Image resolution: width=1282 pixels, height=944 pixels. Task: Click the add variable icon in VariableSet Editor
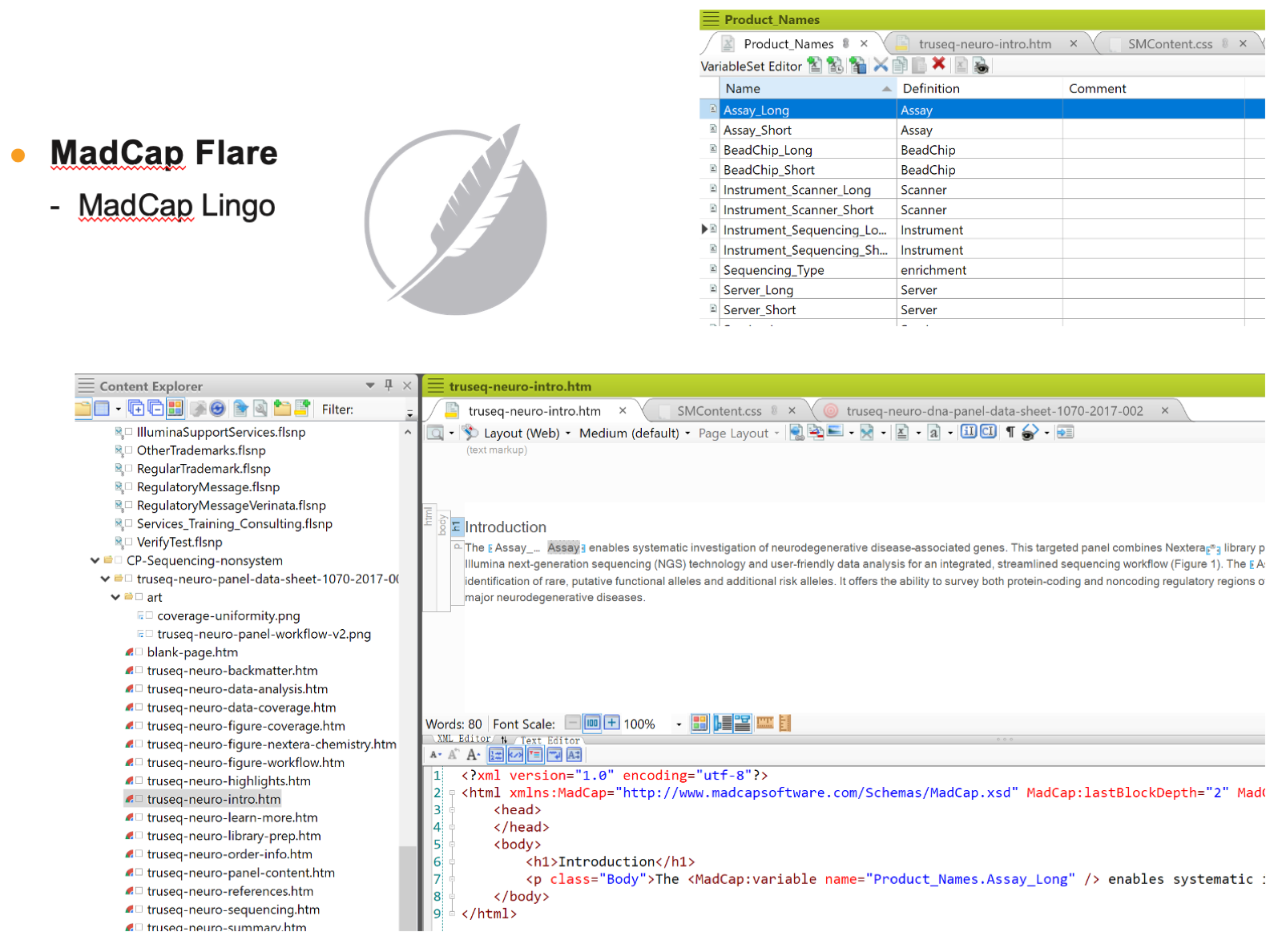tap(815, 65)
